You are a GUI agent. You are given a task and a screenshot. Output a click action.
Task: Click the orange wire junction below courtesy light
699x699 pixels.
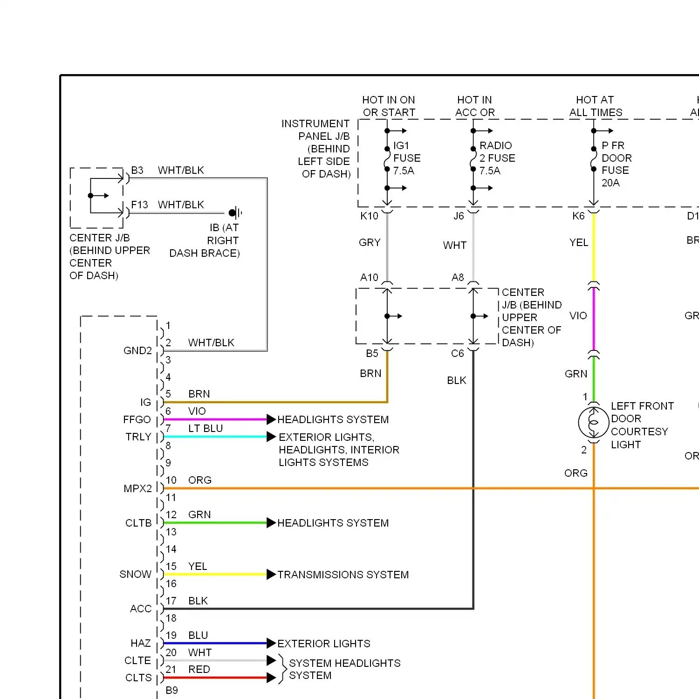point(593,488)
